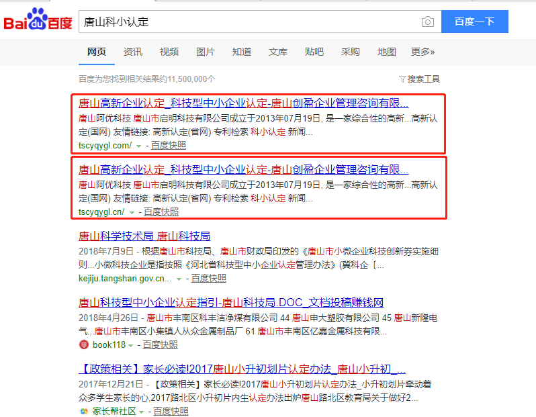This screenshot has height=417, width=536.
Task: Switch to the 资讯 tab
Action: tap(133, 52)
